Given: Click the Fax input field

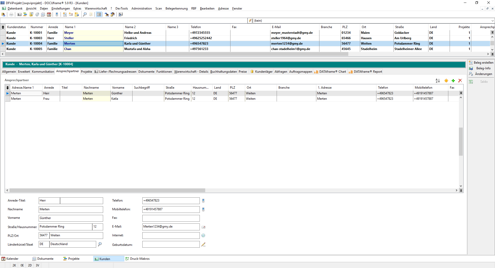Looking at the screenshot, I should point(171,218).
